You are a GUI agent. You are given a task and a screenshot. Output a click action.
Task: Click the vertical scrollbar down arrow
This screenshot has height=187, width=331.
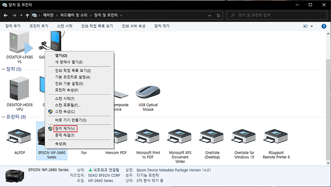[x=328, y=163]
